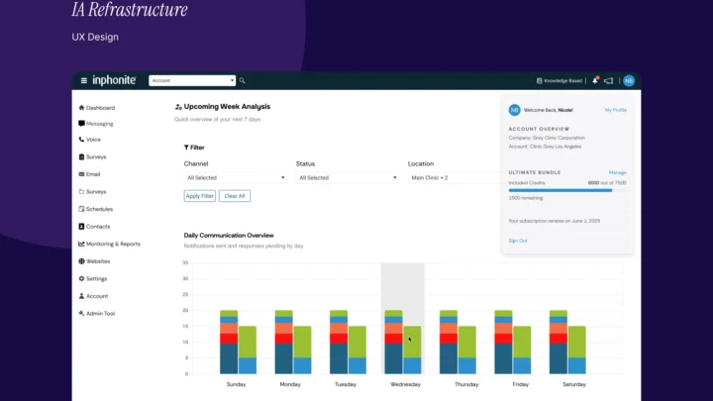Click the Sign Out link
713x401 pixels.
point(518,241)
